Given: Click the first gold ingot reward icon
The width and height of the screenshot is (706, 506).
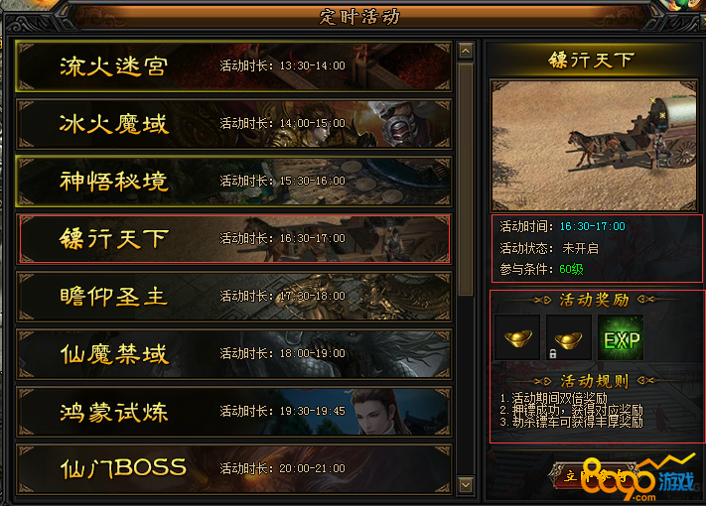Looking at the screenshot, I should [x=517, y=337].
